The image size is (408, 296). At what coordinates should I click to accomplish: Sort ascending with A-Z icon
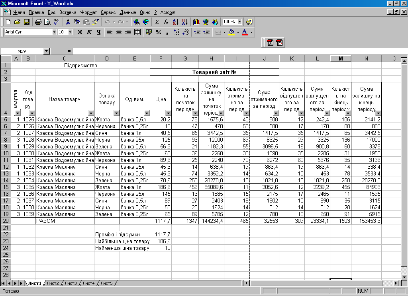click(x=175, y=22)
